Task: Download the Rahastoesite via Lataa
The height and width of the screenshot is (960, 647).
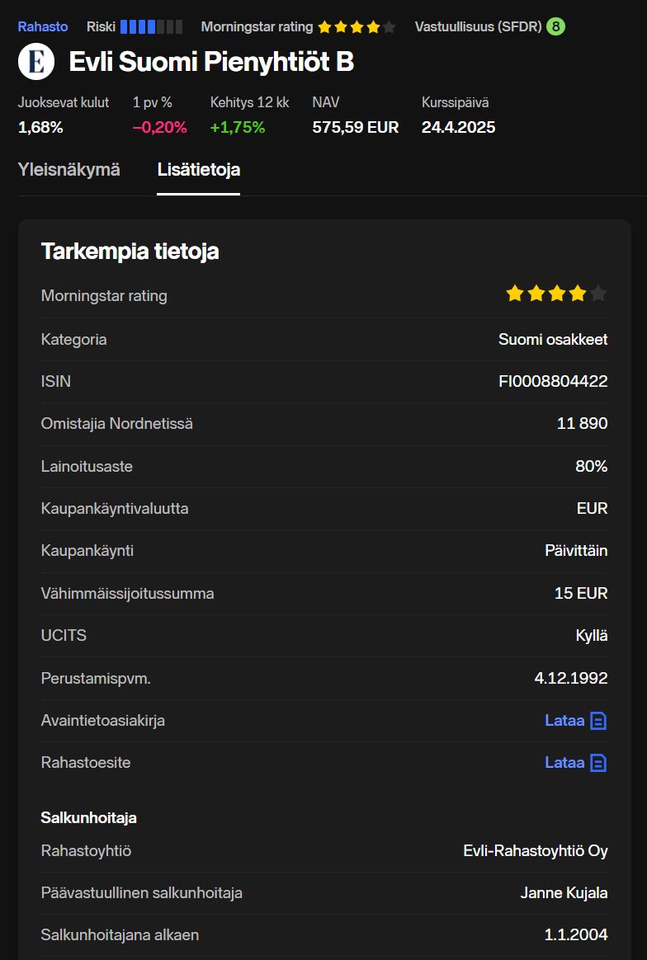Action: click(x=564, y=763)
